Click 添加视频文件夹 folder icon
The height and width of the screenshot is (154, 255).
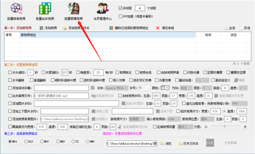point(65,28)
